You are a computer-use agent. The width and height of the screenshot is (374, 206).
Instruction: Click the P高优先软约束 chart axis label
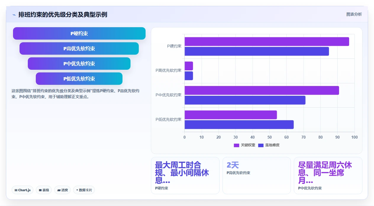[x=169, y=71]
